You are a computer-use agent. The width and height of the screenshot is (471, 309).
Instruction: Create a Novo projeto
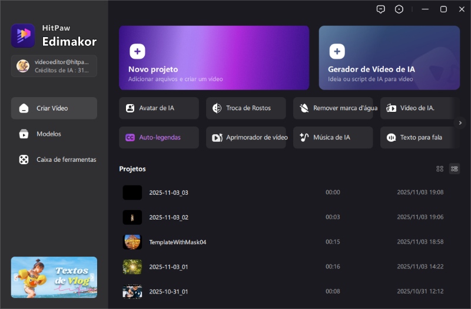pyautogui.click(x=214, y=58)
